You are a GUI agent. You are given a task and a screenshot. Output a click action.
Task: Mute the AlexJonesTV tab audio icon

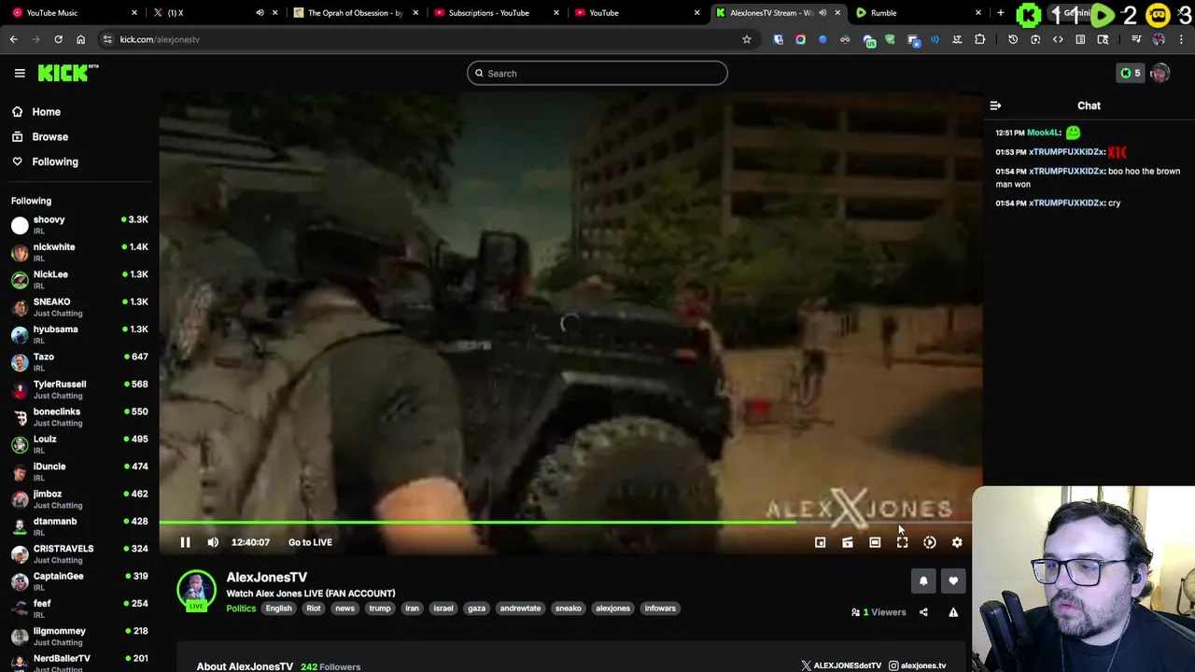pyautogui.click(x=822, y=13)
